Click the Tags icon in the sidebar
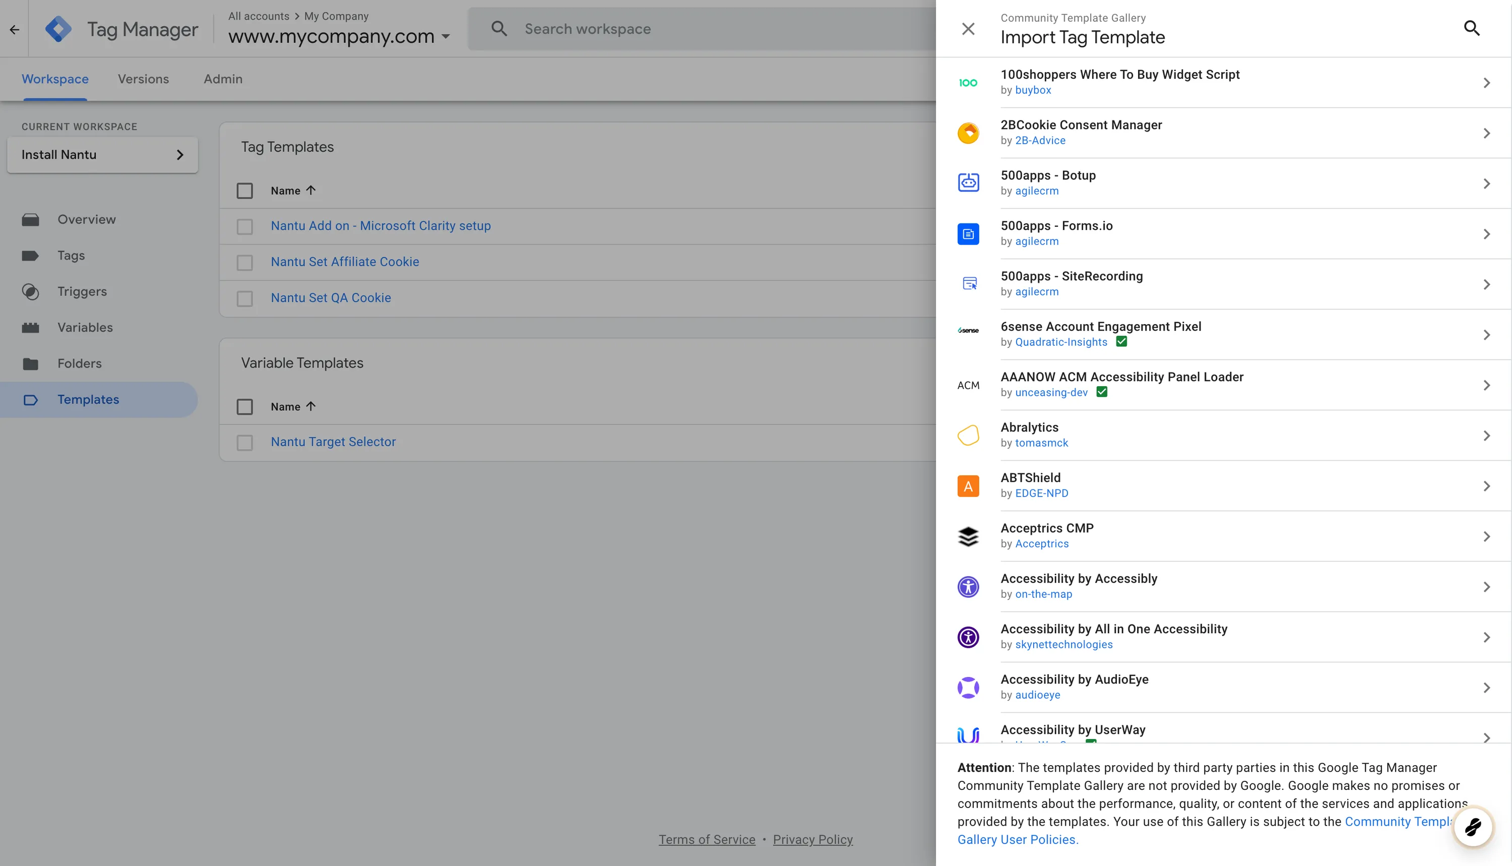 tap(30, 256)
